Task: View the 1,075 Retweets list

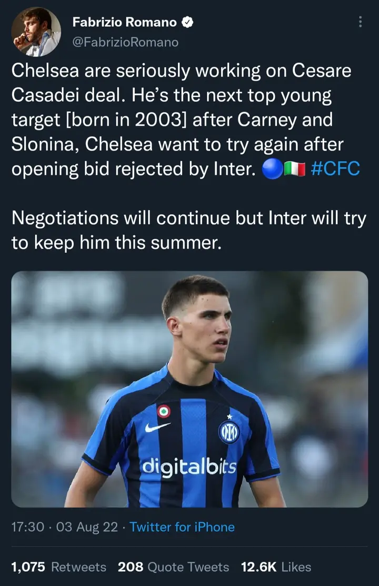Action: 58,567
